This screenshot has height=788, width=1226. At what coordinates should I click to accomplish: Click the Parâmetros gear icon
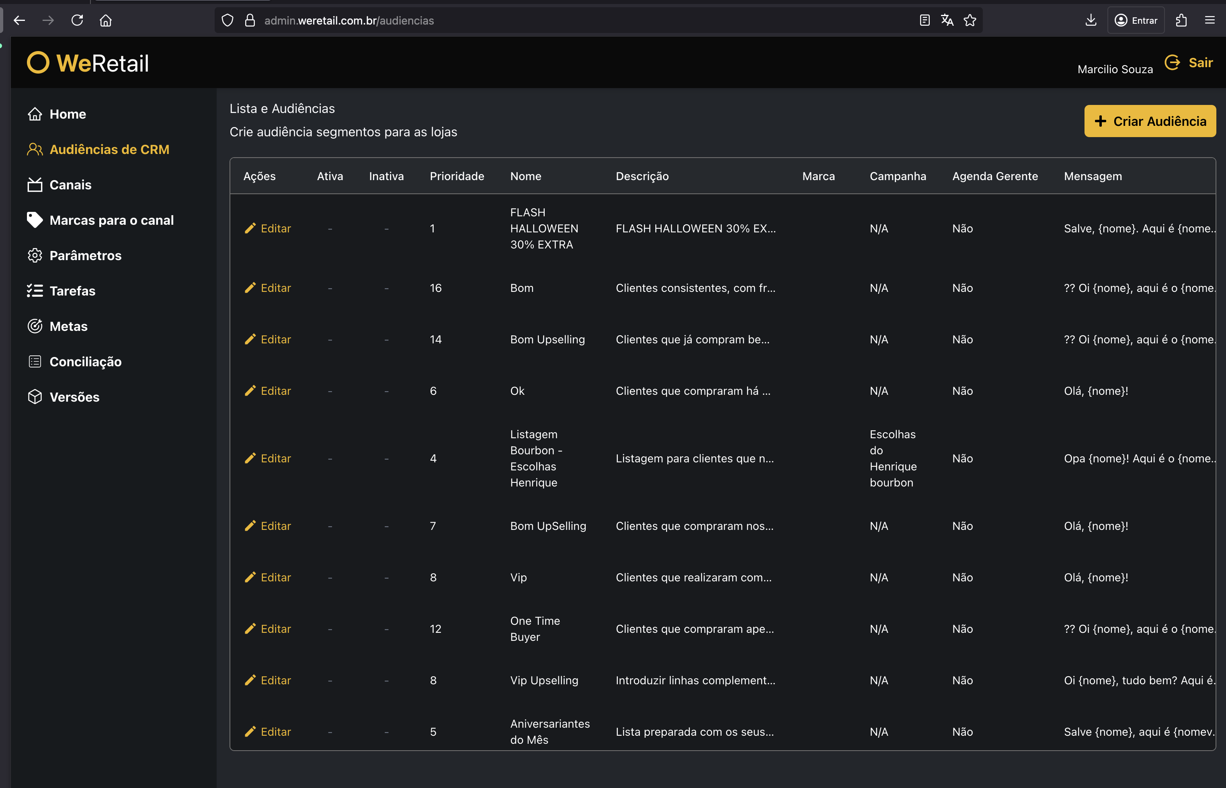(x=35, y=255)
